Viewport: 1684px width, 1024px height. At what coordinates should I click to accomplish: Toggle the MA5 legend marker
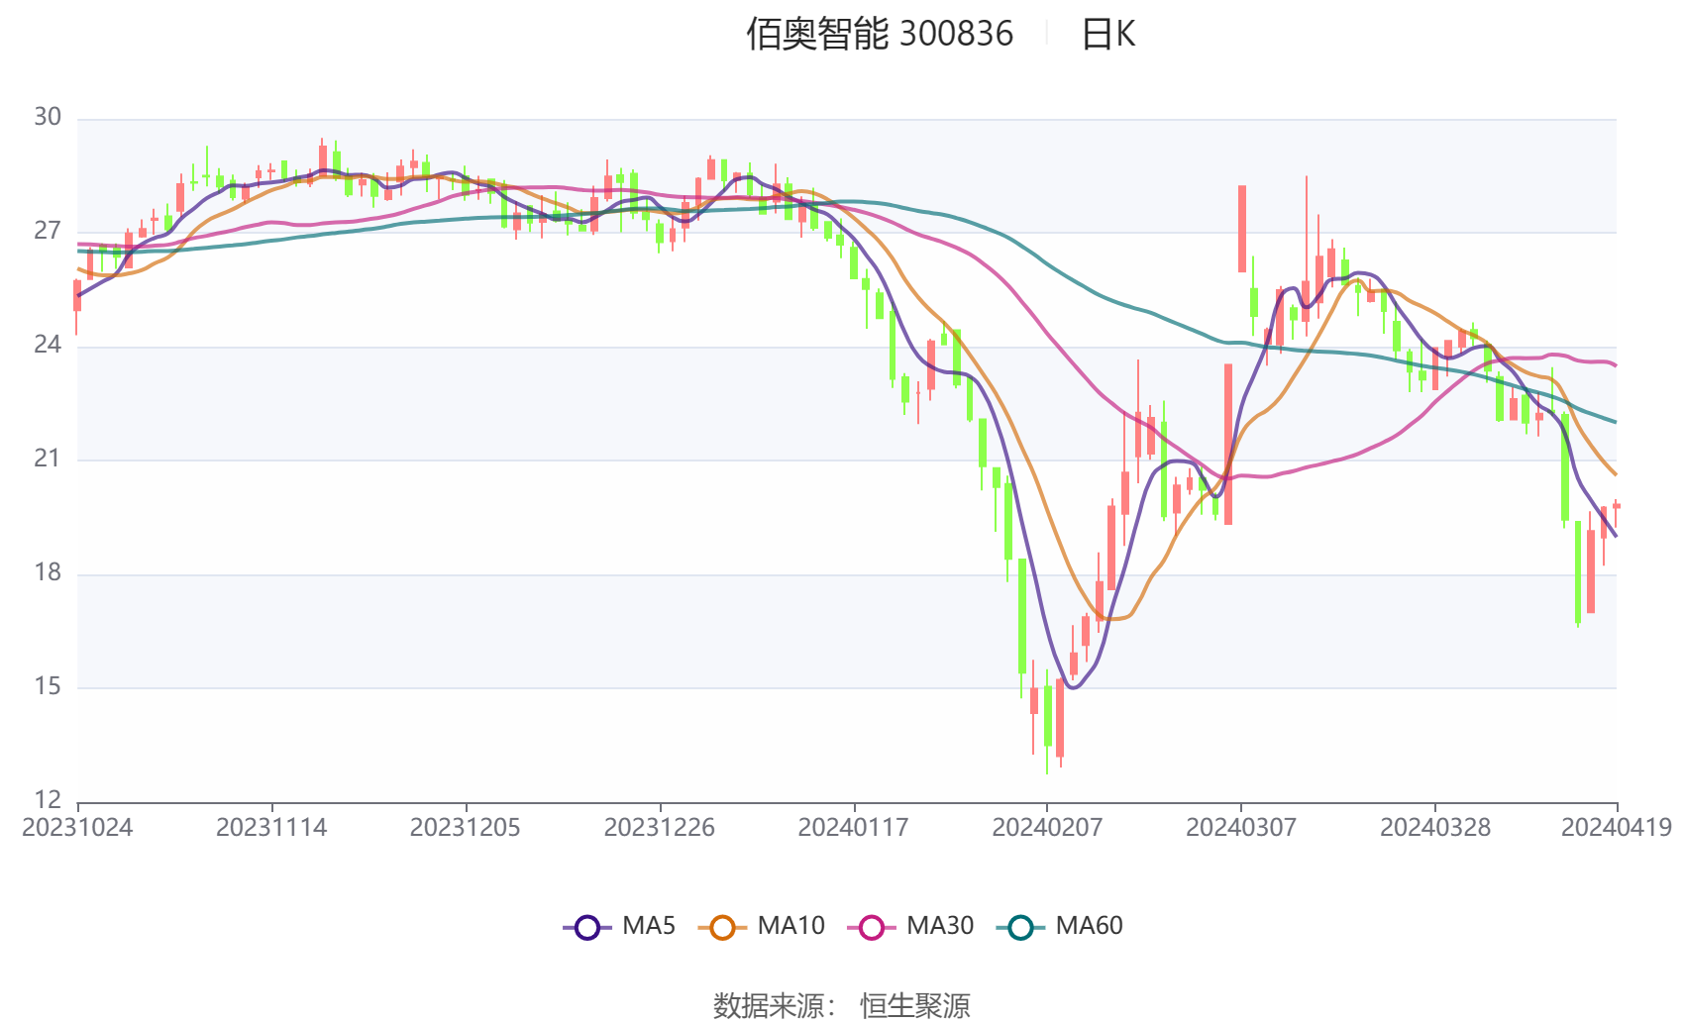[x=587, y=928]
